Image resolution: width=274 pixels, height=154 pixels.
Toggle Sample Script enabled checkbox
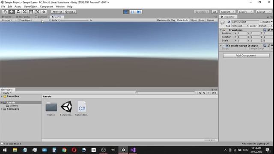pos(227,46)
